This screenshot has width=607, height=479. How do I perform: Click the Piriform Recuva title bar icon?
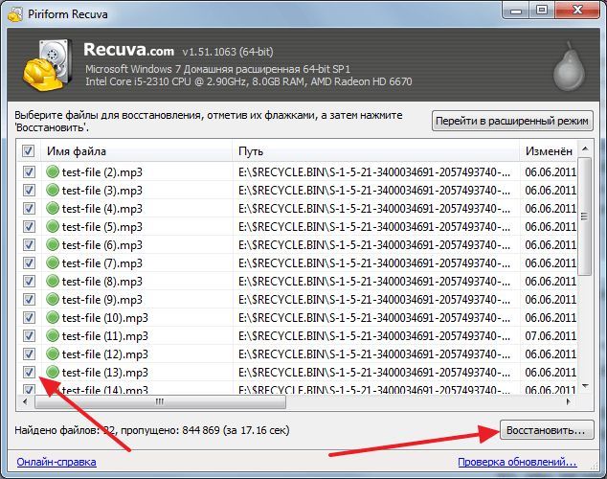click(15, 14)
